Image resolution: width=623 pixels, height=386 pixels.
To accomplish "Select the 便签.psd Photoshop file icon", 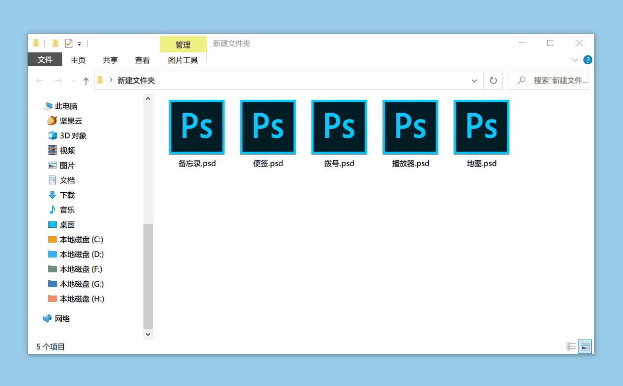I will (268, 128).
